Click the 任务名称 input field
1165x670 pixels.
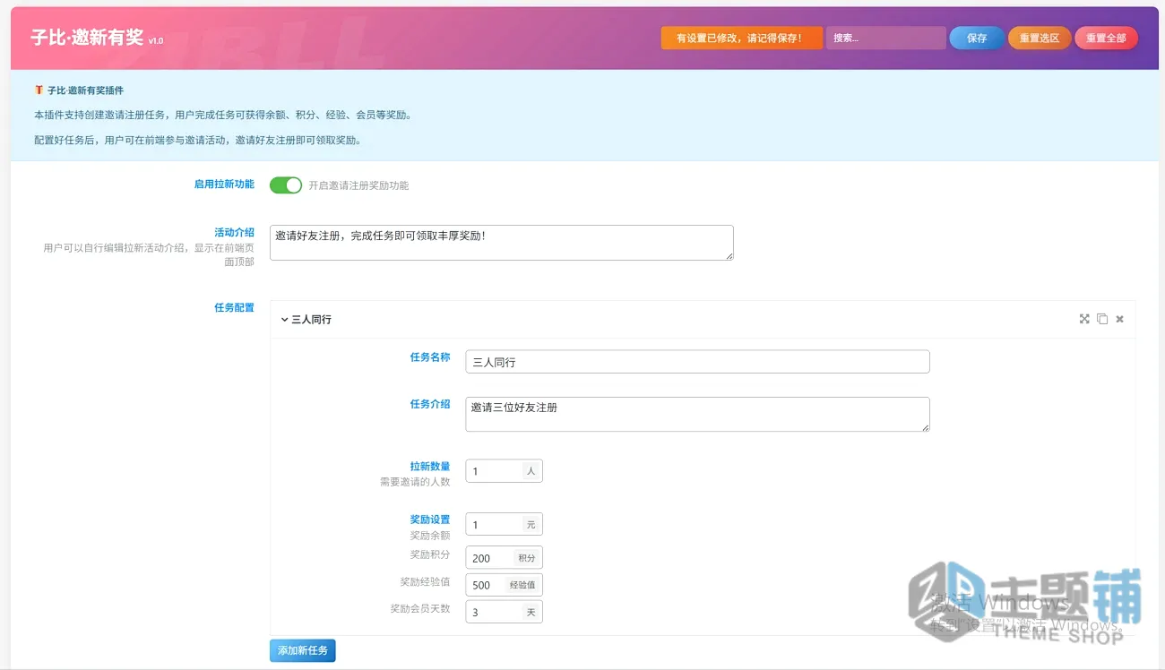pos(697,362)
